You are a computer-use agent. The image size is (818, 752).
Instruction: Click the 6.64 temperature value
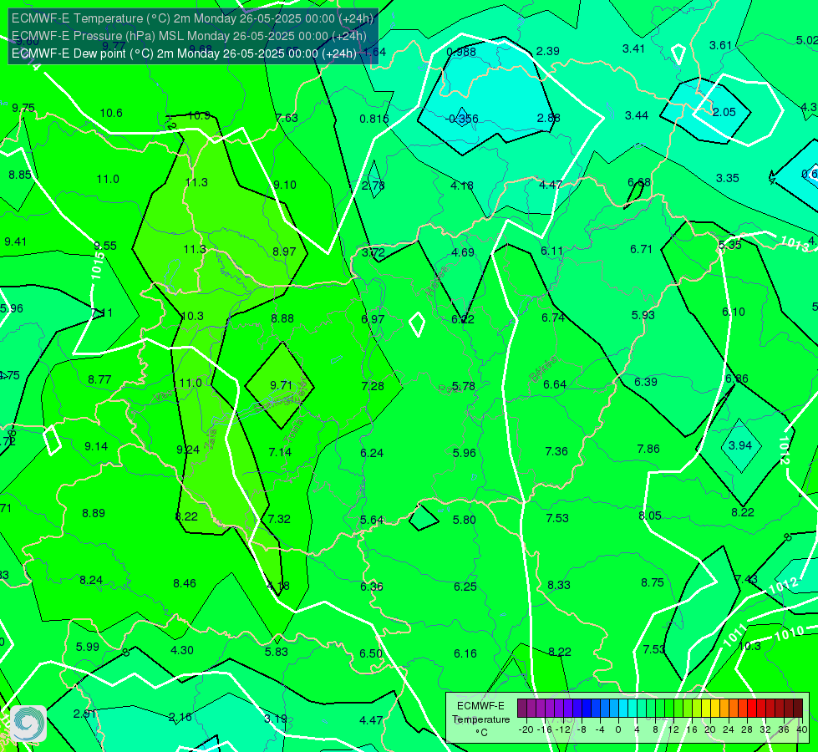pyautogui.click(x=555, y=384)
